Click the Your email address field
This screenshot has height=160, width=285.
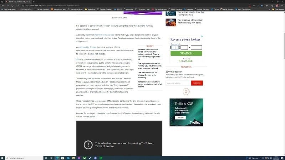178,83
